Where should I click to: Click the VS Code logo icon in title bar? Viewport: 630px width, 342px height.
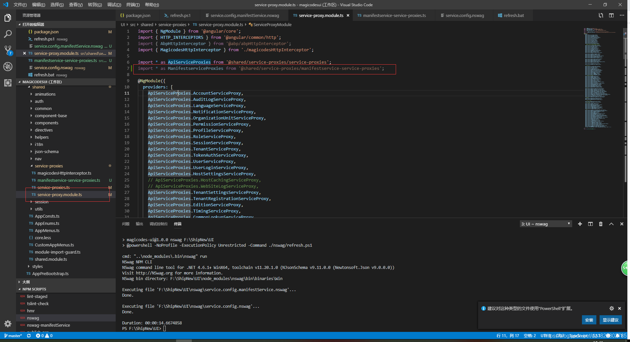[x=6, y=5]
